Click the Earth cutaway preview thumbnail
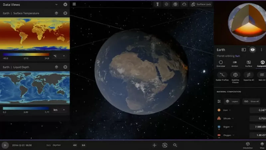 [247, 22]
